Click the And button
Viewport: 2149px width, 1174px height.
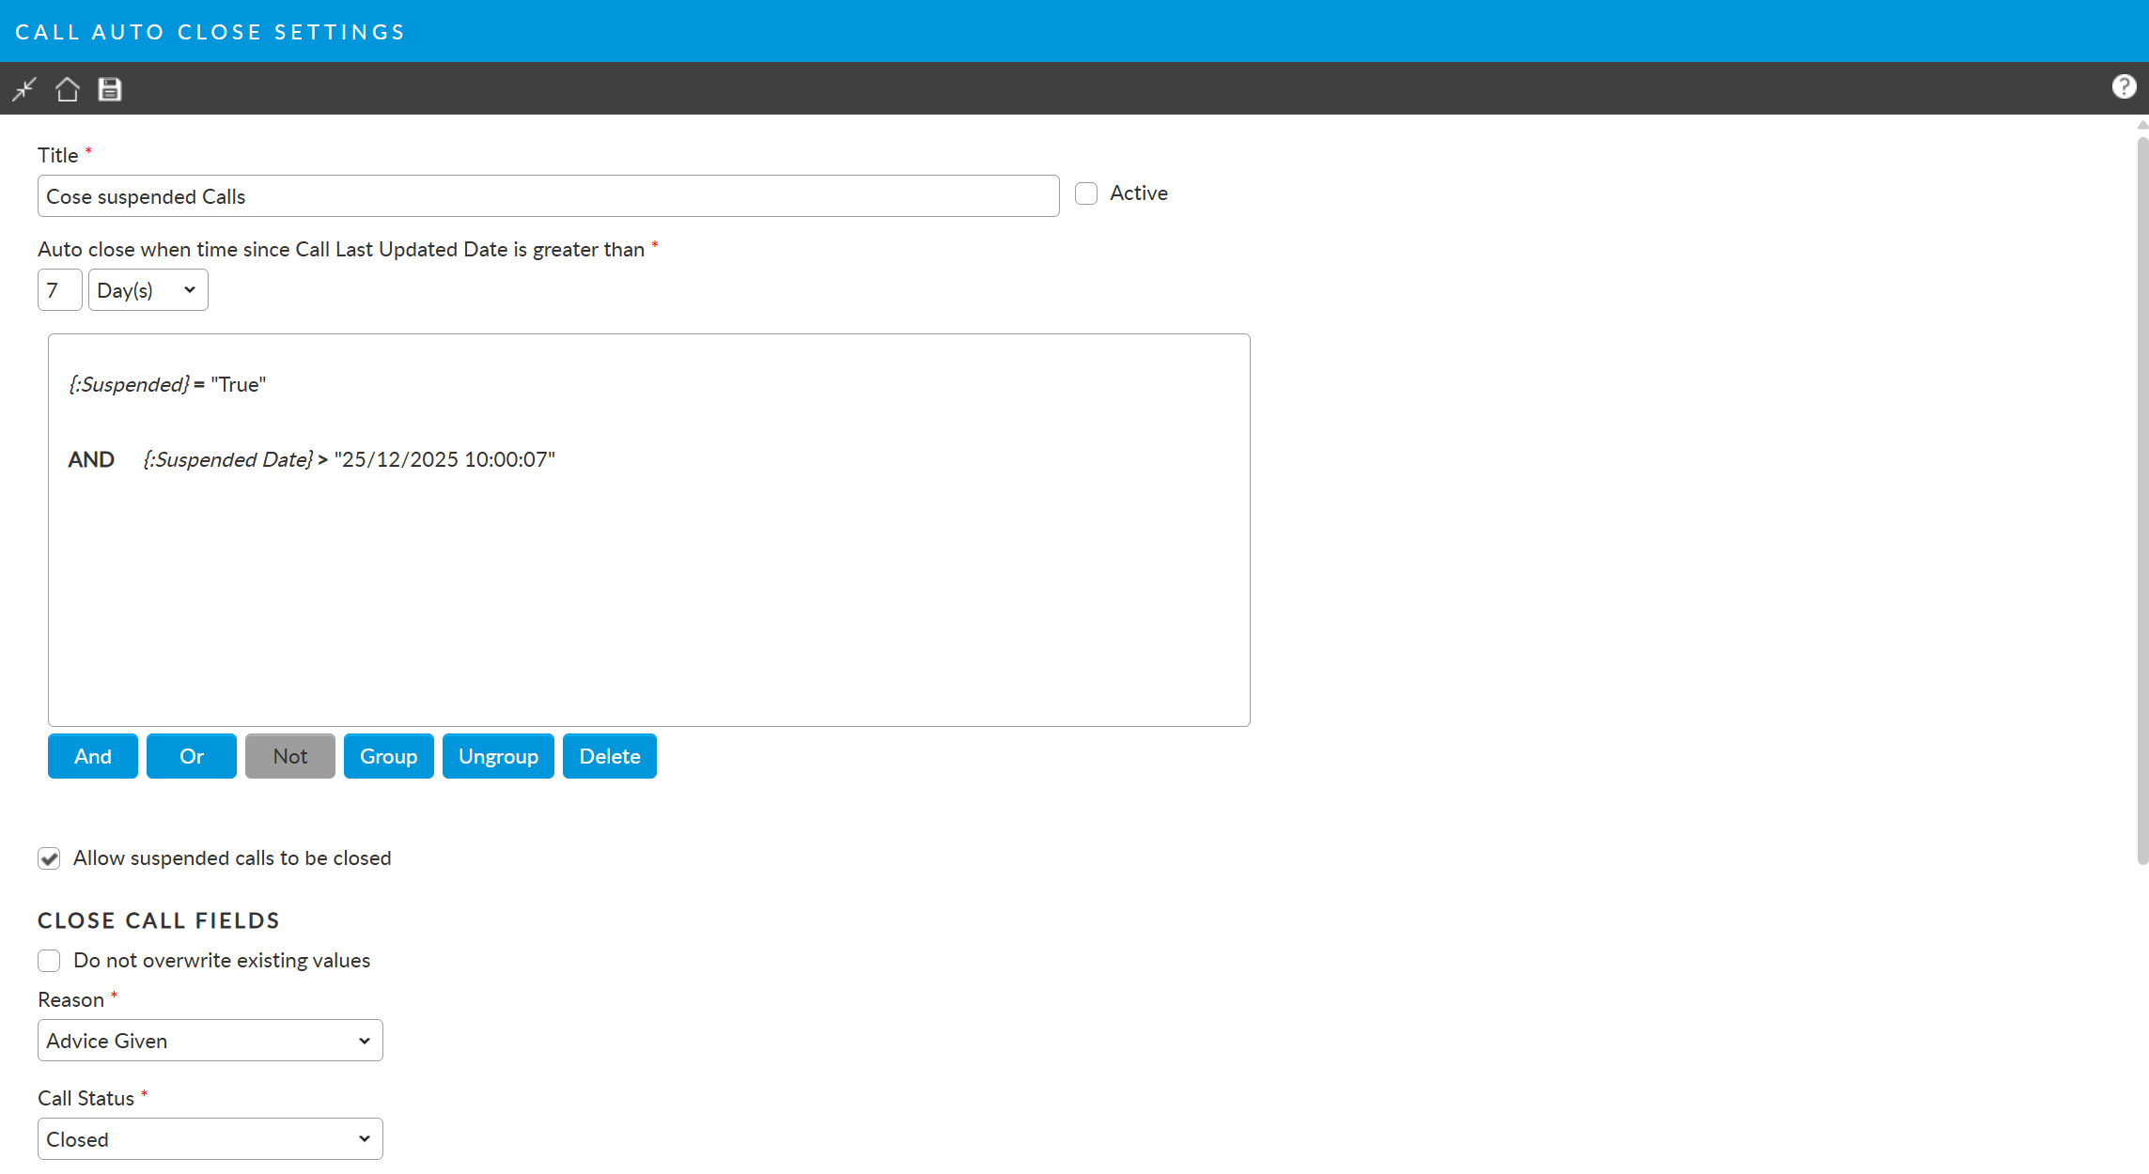click(93, 756)
